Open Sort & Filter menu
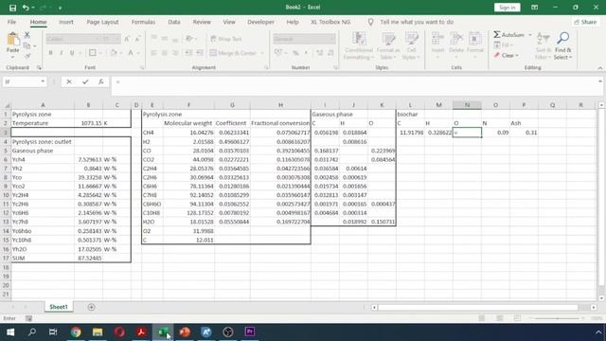This screenshot has width=606, height=341. coord(543,45)
